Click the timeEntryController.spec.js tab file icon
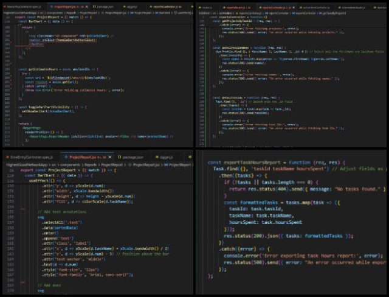Viewport: 389px width, 297px height. [x=4, y=157]
